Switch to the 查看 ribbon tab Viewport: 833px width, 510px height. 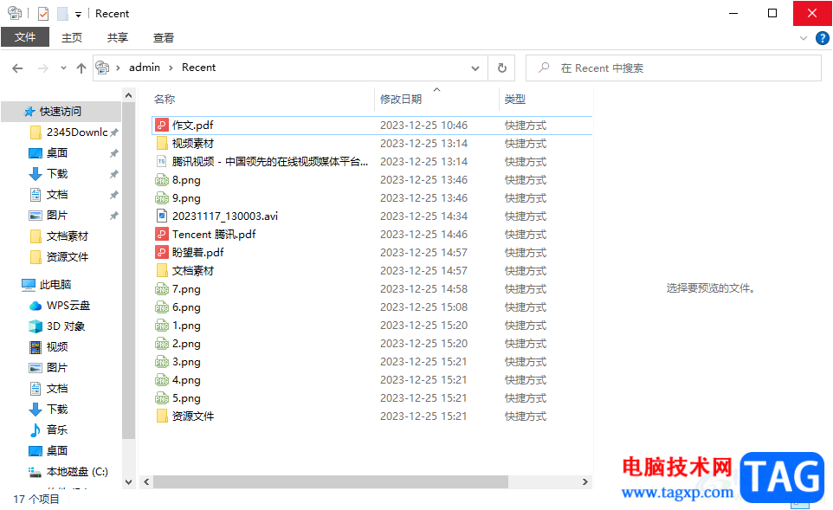pyautogui.click(x=163, y=38)
